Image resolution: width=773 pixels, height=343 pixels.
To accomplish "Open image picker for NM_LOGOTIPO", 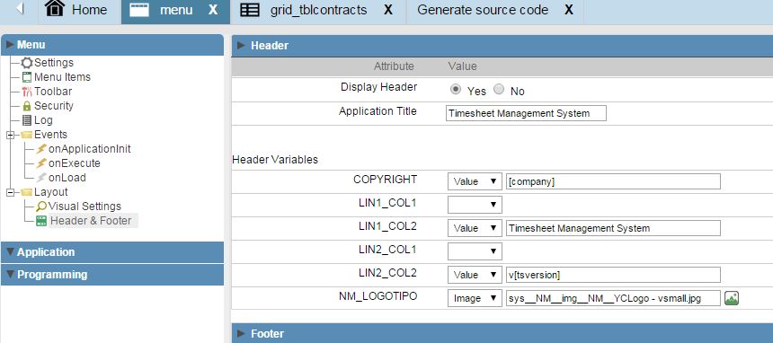I will [x=732, y=298].
